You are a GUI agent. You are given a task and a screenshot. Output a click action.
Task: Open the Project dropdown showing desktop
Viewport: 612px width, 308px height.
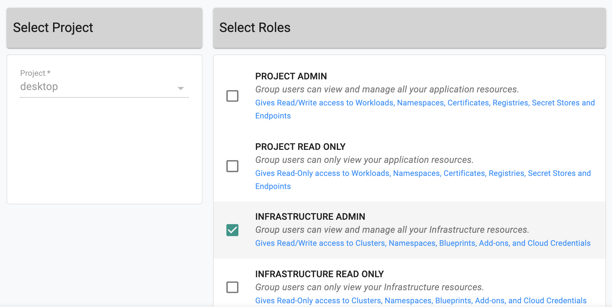[x=104, y=87]
